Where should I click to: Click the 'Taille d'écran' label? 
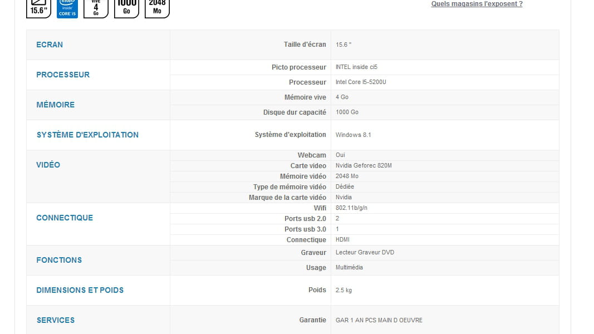coord(305,45)
